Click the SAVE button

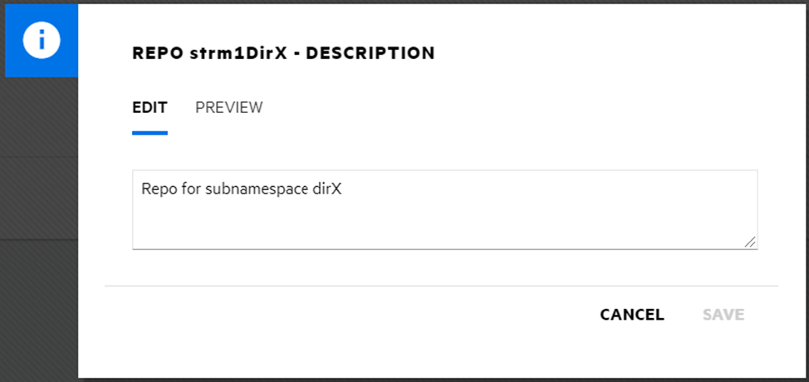pyautogui.click(x=723, y=315)
